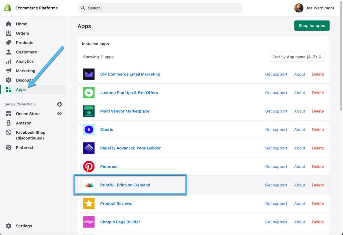This screenshot has height=235, width=343.
Task: Open Printful: Print-on-Demand app
Action: tap(125, 185)
